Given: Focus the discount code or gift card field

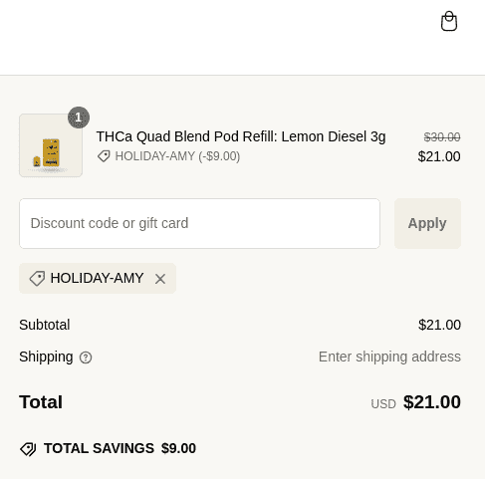Looking at the screenshot, I should [199, 223].
